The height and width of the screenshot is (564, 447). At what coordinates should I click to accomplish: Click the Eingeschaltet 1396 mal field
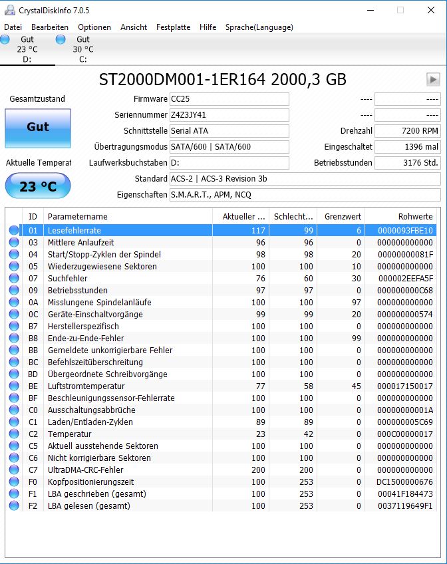point(408,147)
